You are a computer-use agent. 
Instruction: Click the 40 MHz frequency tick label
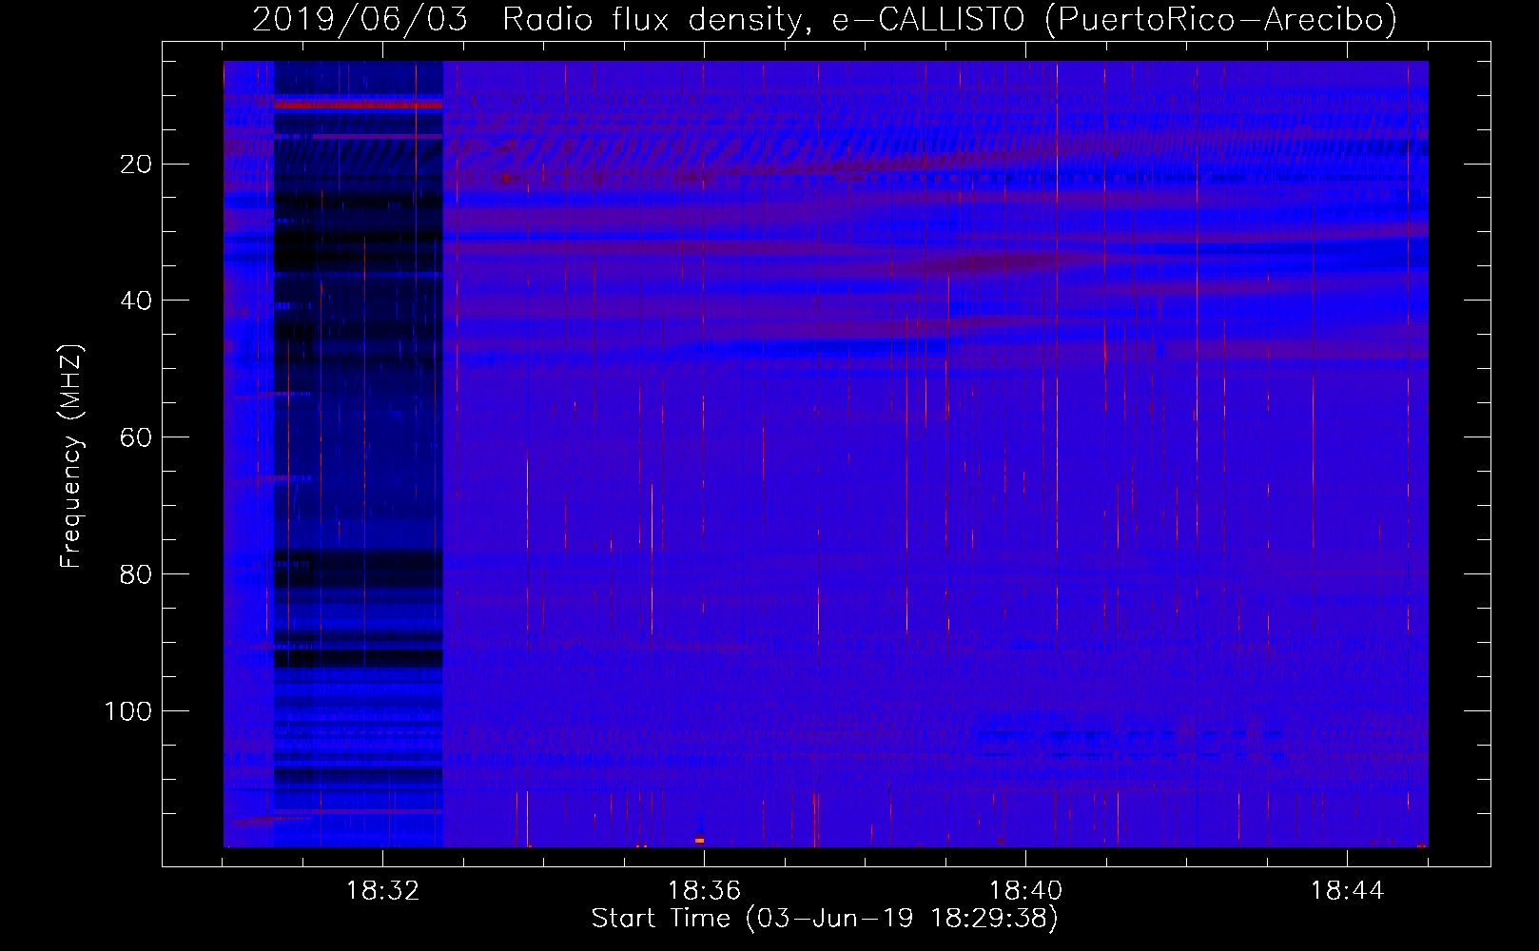pyautogui.click(x=134, y=301)
